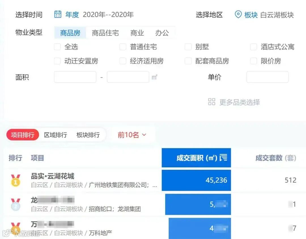Click the grid icon for more categories
Image resolution: width=306 pixels, height=239 pixels.
(212, 102)
